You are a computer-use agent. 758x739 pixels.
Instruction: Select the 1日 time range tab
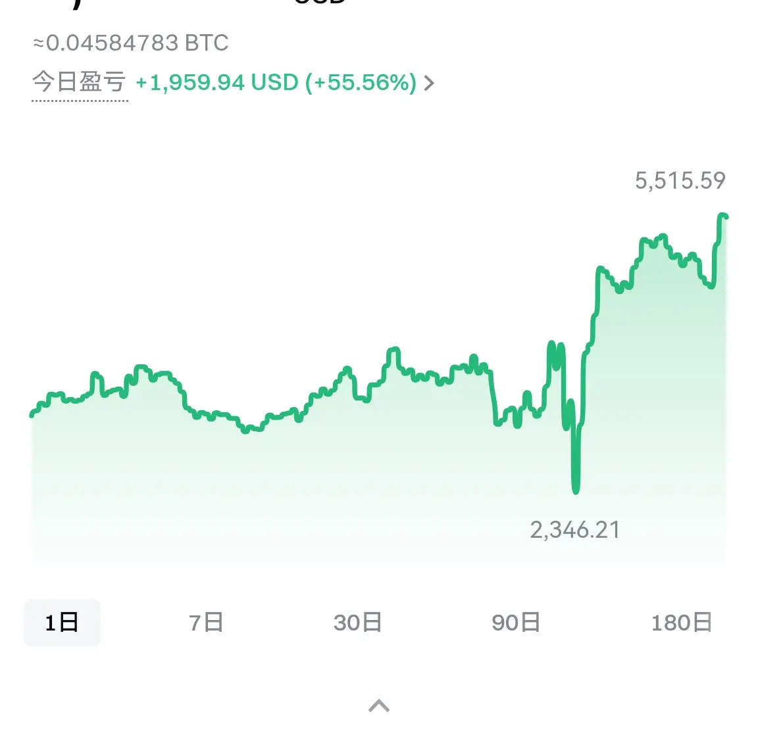pyautogui.click(x=62, y=623)
